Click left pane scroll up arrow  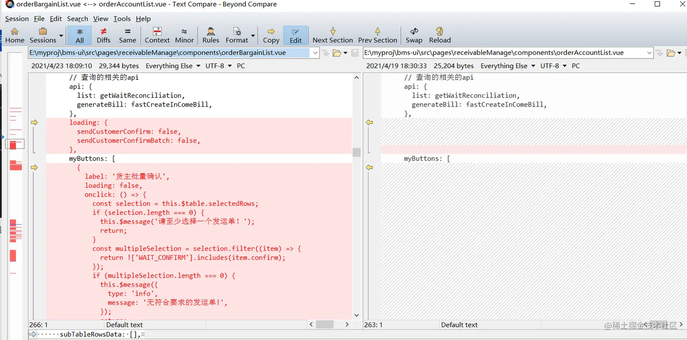coord(357,78)
